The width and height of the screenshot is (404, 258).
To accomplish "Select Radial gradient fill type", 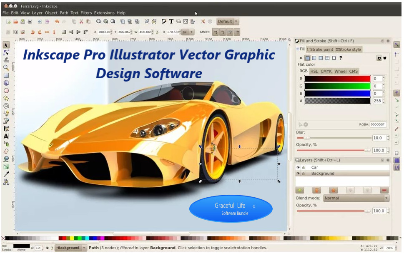I will (321, 58).
